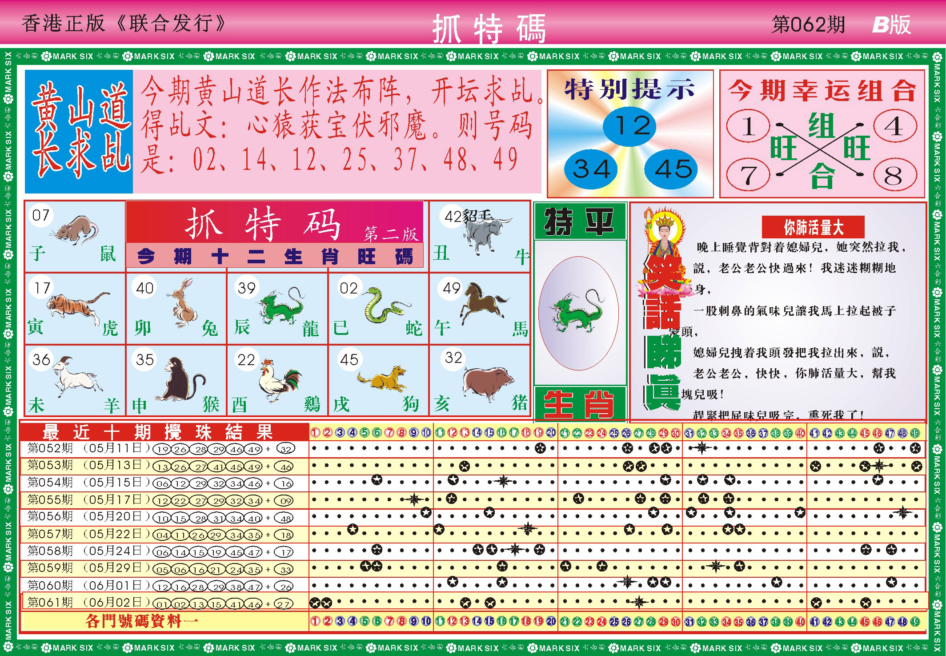Click the 你肺活量大 red title label

tap(813, 228)
